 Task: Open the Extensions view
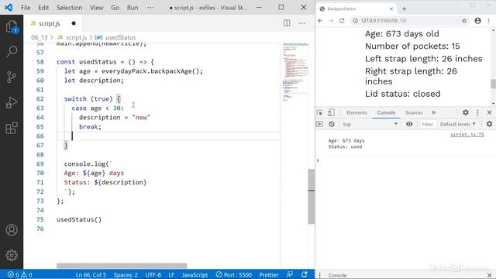(12, 128)
